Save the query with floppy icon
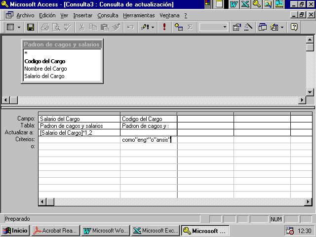Screen dimensions: 316x237 click(31, 27)
